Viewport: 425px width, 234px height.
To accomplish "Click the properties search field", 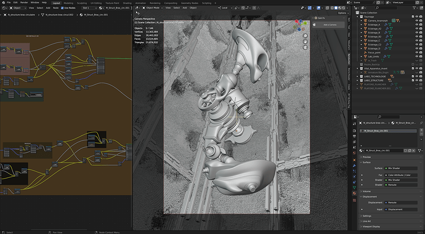I will 388,117.
